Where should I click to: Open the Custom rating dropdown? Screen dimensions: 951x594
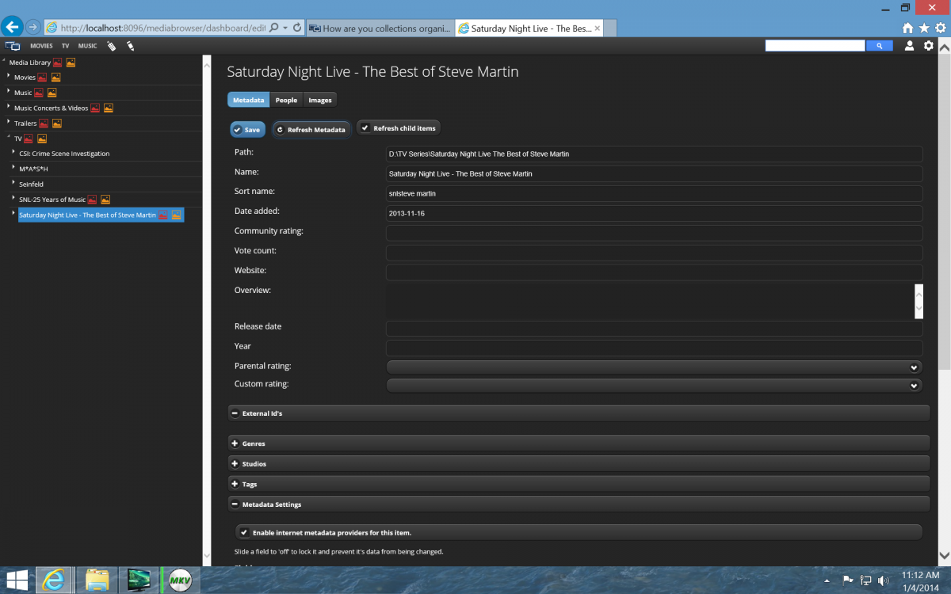654,386
